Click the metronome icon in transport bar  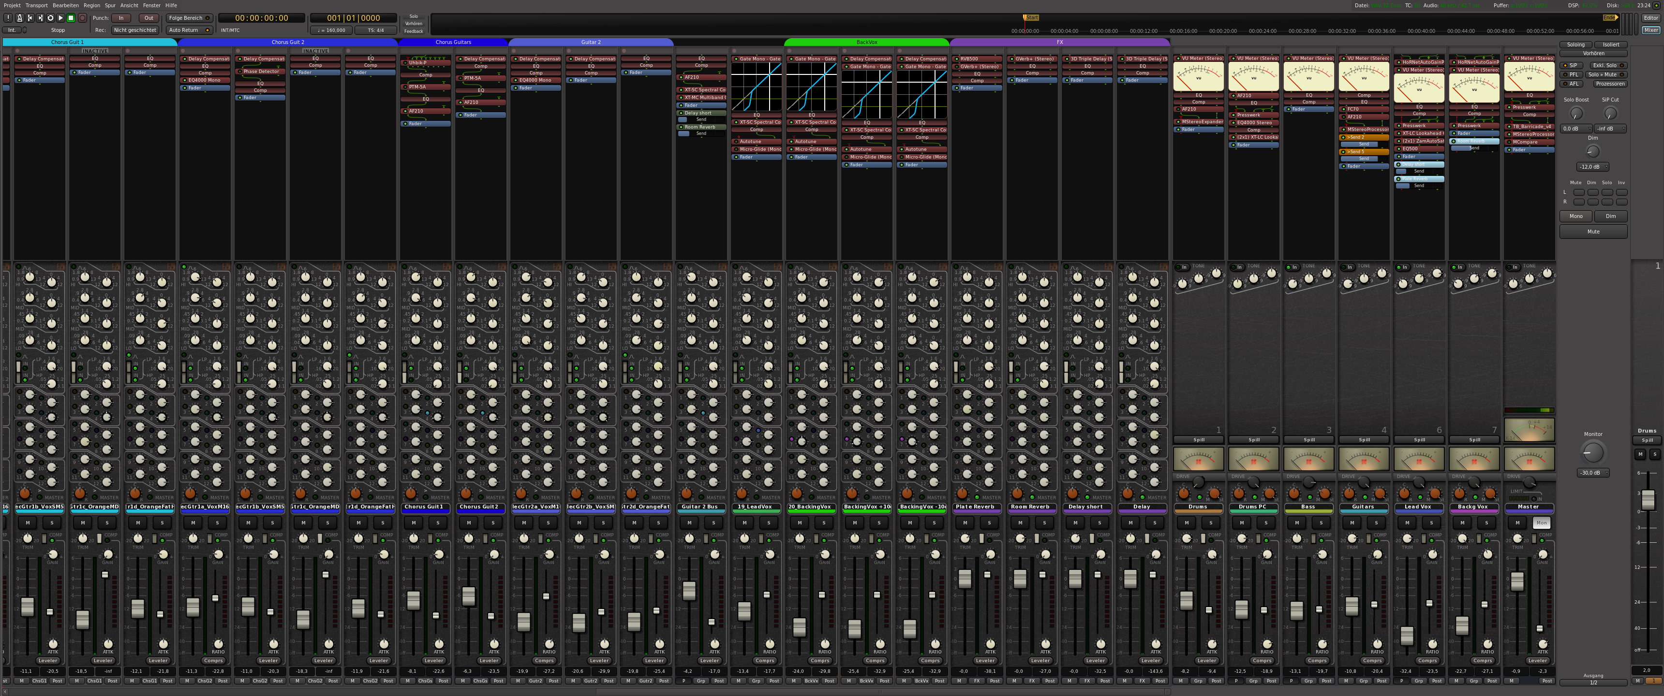pos(19,18)
